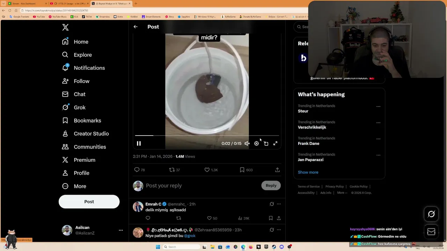Click the X logo in the sidebar
Screen dimensions: 447x251
pyautogui.click(x=65, y=28)
